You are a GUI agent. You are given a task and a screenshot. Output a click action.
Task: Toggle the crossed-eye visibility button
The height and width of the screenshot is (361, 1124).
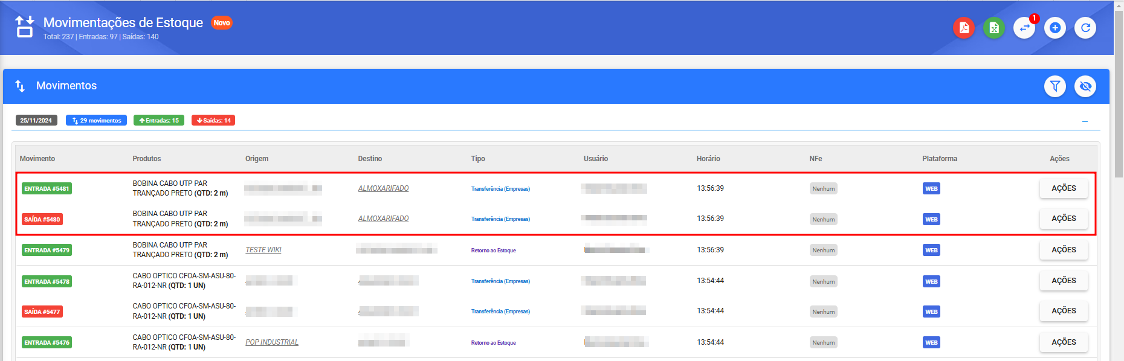pyautogui.click(x=1085, y=86)
